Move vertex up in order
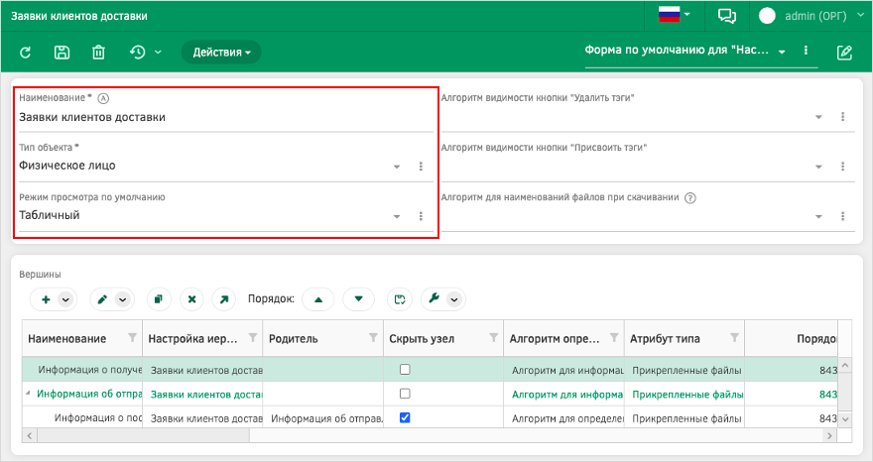The width and height of the screenshot is (873, 462). (317, 299)
